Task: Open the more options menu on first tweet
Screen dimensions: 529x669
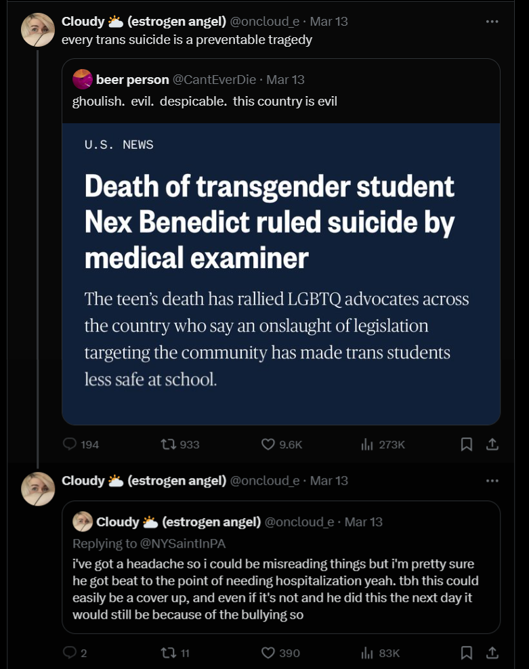Action: [492, 21]
